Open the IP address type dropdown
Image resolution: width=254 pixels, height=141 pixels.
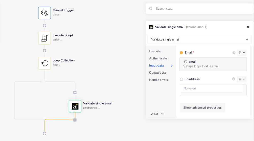coord(242,79)
